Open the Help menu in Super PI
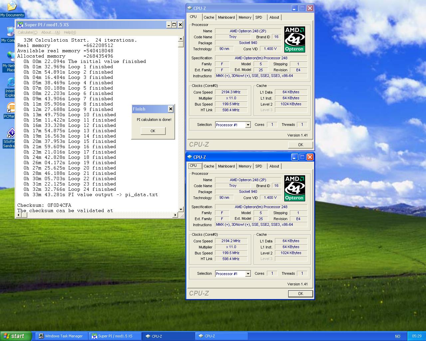Viewport: 426px width, 341px height. pyautogui.click(x=70, y=32)
